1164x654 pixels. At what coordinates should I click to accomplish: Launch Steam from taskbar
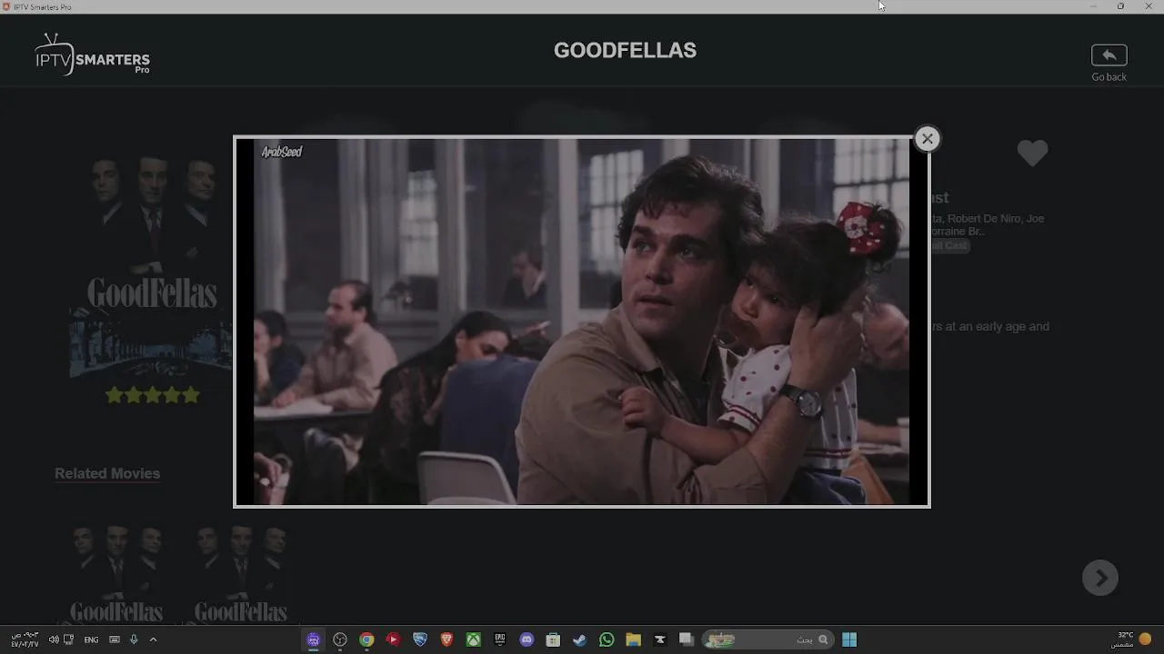coord(579,639)
